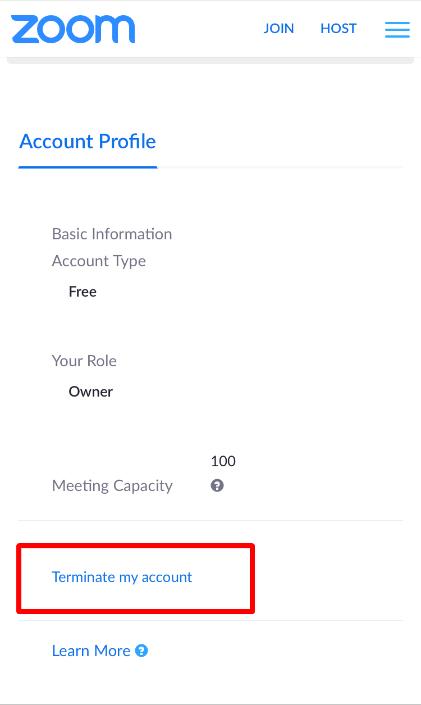The height and width of the screenshot is (705, 421).
Task: Click the Owner role value
Action: click(x=90, y=392)
